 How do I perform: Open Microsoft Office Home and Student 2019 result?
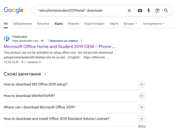point(59,47)
